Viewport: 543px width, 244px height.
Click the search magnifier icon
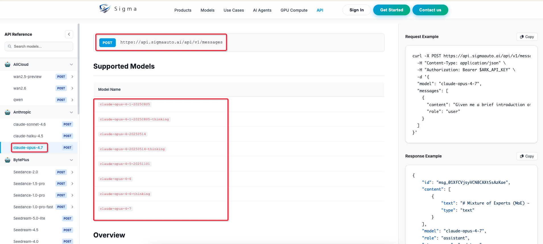coord(10,47)
